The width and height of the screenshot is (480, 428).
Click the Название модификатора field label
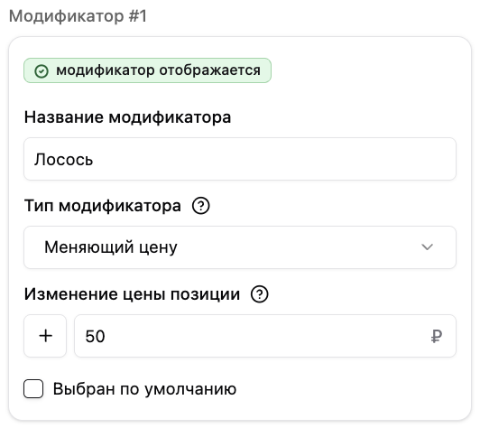pos(127,117)
